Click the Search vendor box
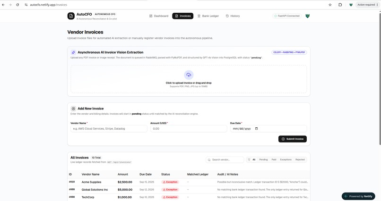The image size is (381, 201). pyautogui.click(x=225, y=160)
